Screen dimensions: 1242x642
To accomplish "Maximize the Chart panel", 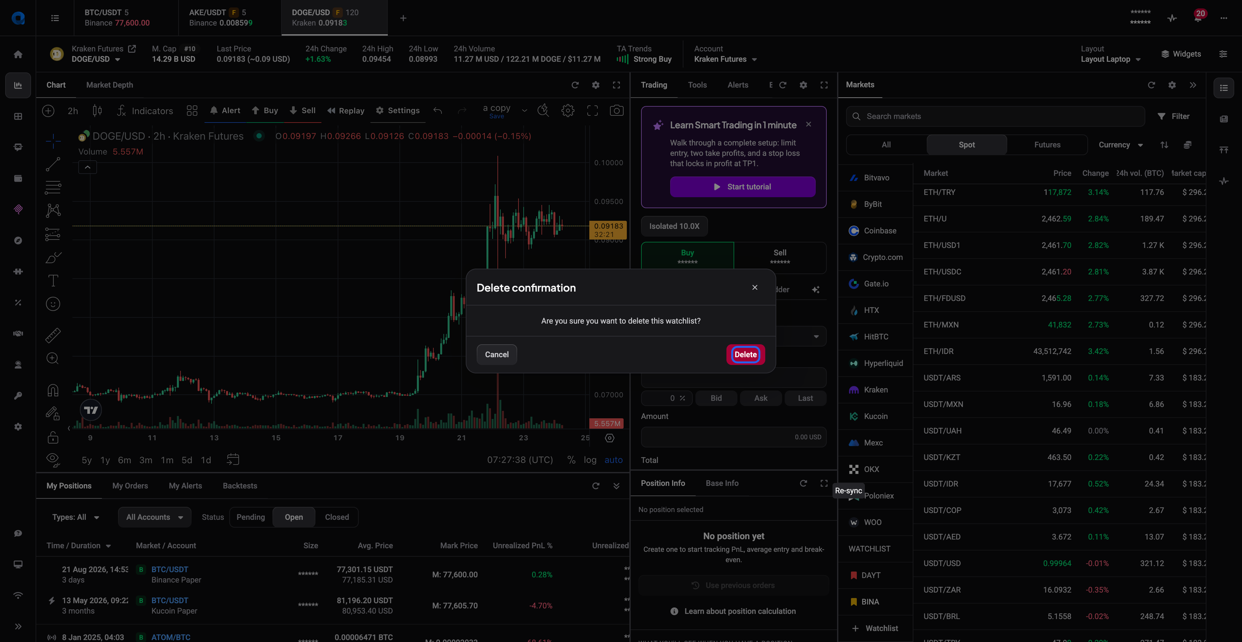I will [x=616, y=85].
